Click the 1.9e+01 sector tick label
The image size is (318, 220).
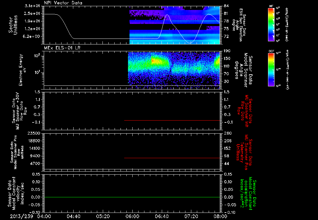(x=32, y=21)
